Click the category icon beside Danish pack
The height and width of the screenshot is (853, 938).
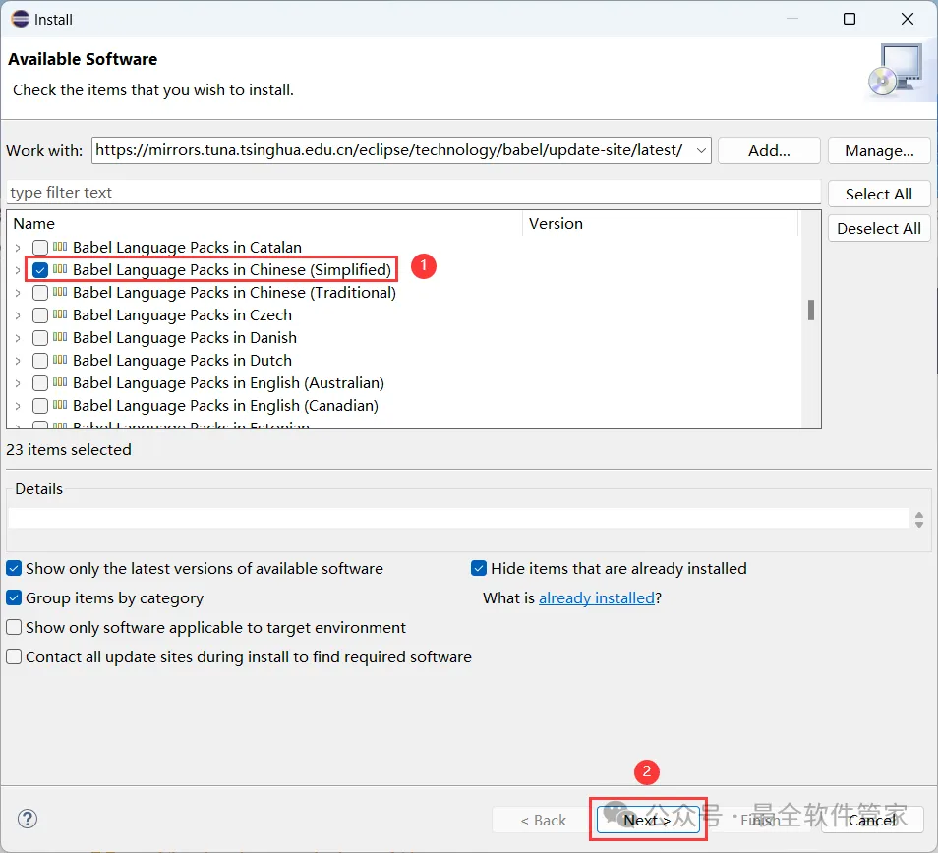point(60,337)
